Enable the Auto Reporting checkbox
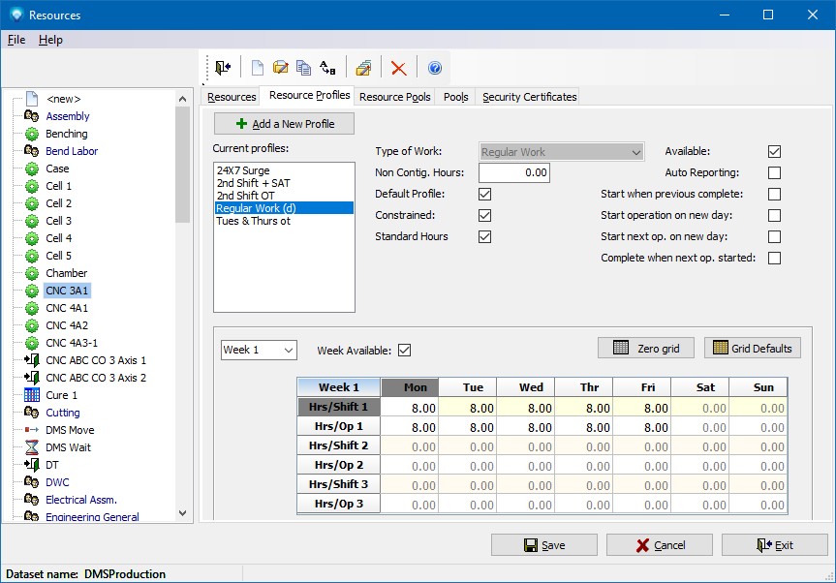The image size is (836, 583). [x=774, y=172]
